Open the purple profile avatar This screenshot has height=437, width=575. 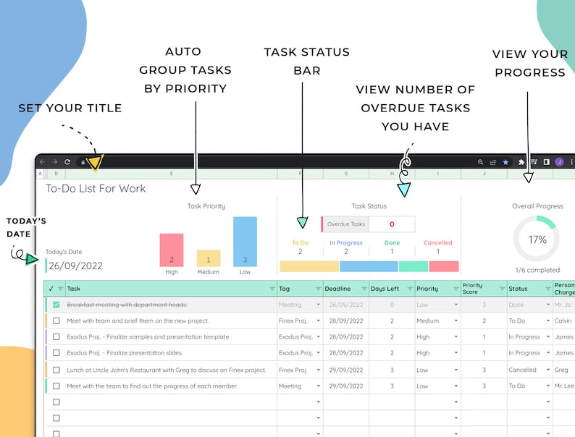[559, 162]
